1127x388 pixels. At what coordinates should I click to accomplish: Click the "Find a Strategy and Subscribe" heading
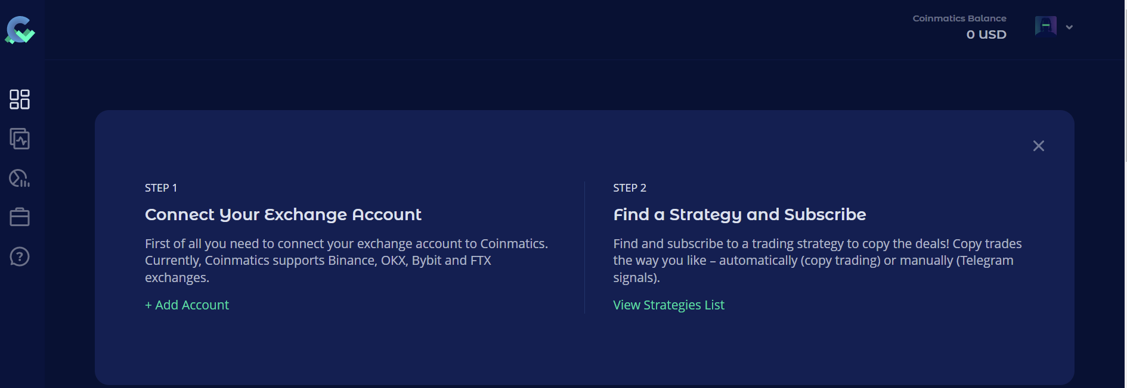coord(739,215)
